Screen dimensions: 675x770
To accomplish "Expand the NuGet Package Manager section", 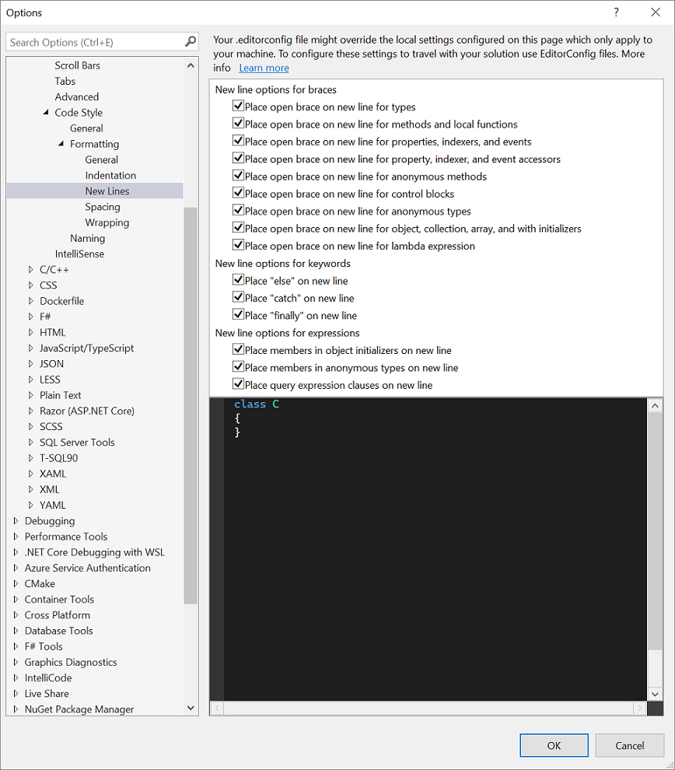I will [16, 709].
